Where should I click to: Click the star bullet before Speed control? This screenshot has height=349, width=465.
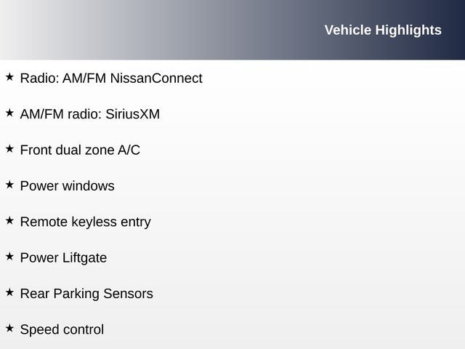9,329
